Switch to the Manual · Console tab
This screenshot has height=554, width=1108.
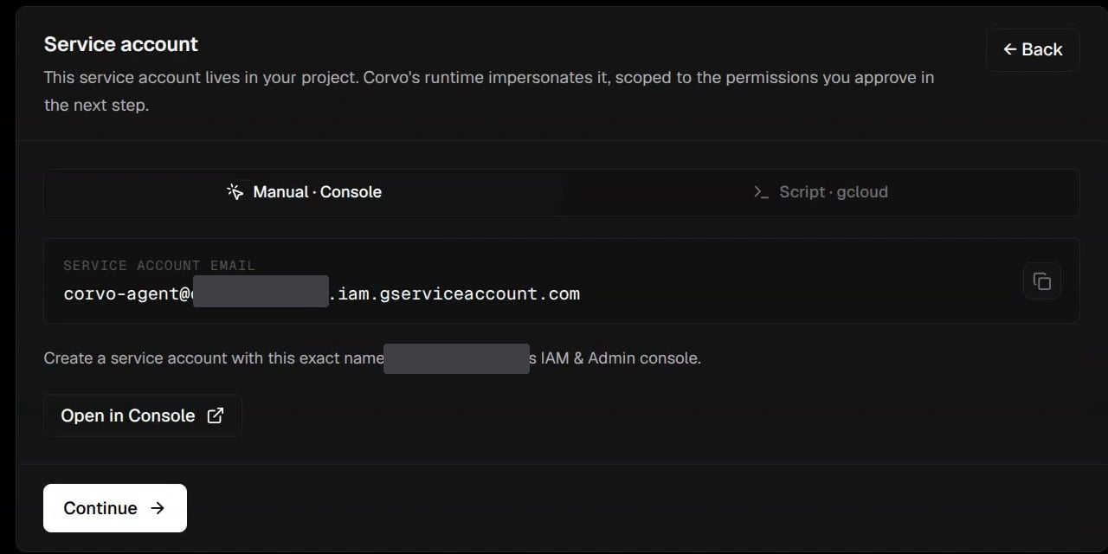click(x=303, y=192)
